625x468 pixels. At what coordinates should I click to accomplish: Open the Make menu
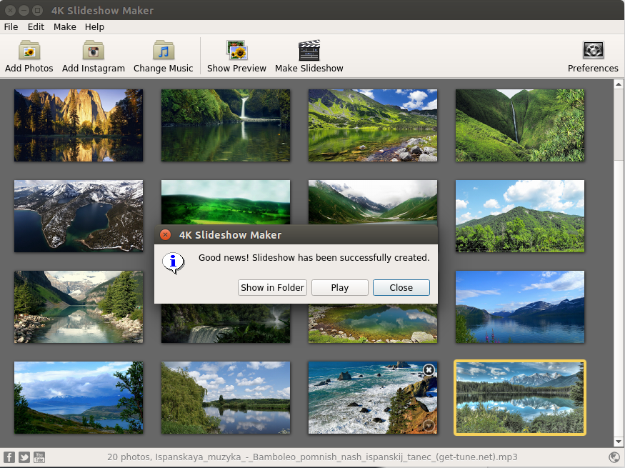pyautogui.click(x=64, y=26)
